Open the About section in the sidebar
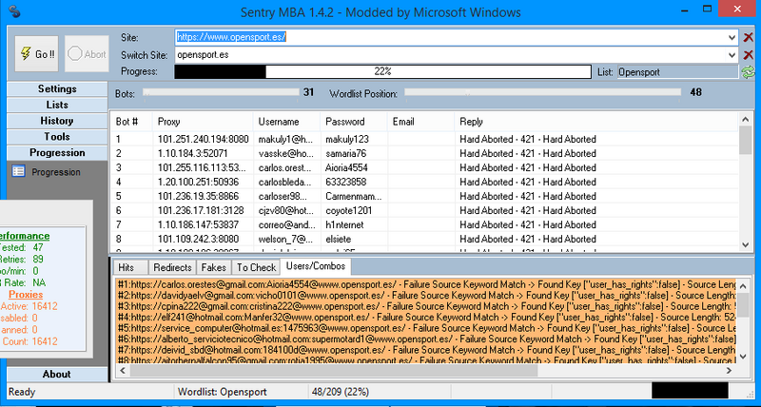Screen dimensions: 761x407 coord(57,374)
